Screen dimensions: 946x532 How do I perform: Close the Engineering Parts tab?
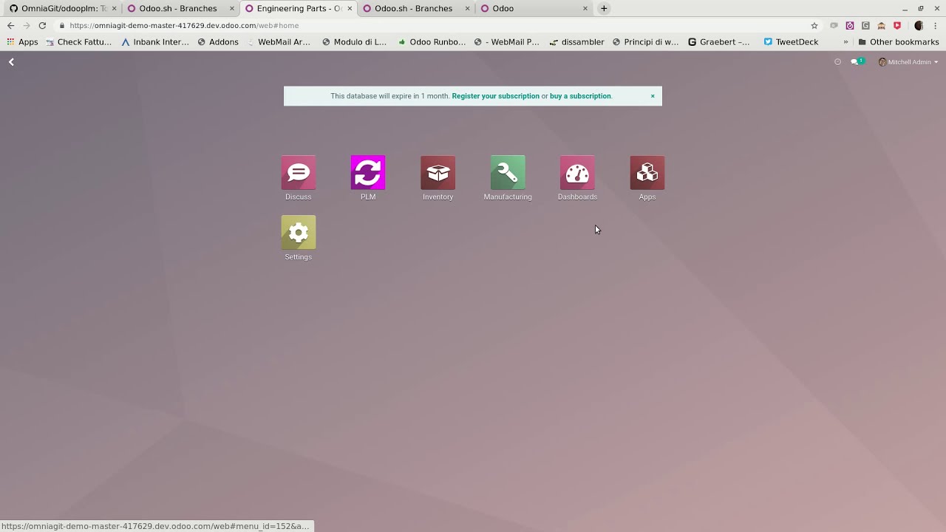click(x=350, y=8)
